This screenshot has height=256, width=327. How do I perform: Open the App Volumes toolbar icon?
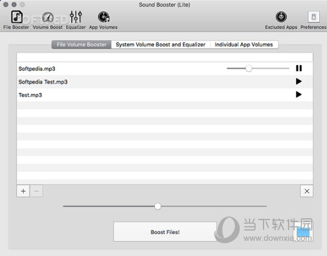[104, 17]
